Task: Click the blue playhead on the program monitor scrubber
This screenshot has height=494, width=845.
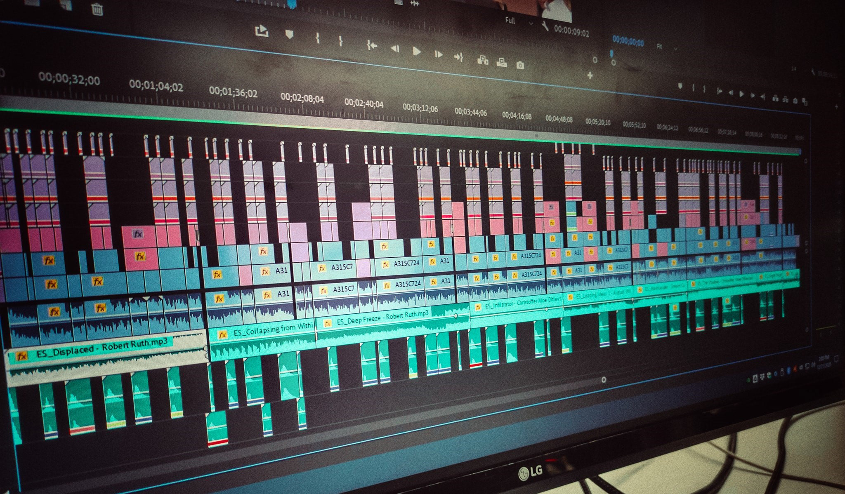Action: [x=612, y=54]
